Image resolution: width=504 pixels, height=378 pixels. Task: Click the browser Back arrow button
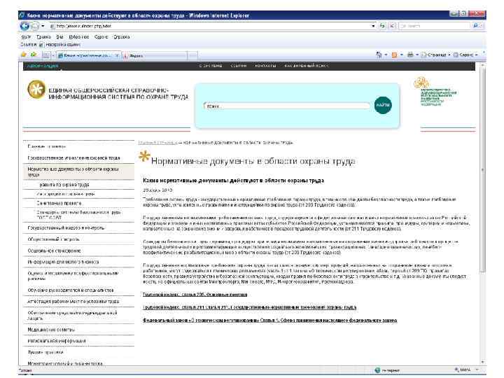coord(24,26)
